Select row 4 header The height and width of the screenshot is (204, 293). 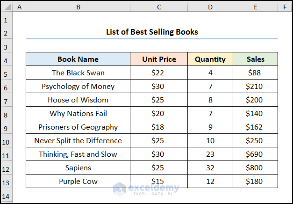click(x=6, y=60)
